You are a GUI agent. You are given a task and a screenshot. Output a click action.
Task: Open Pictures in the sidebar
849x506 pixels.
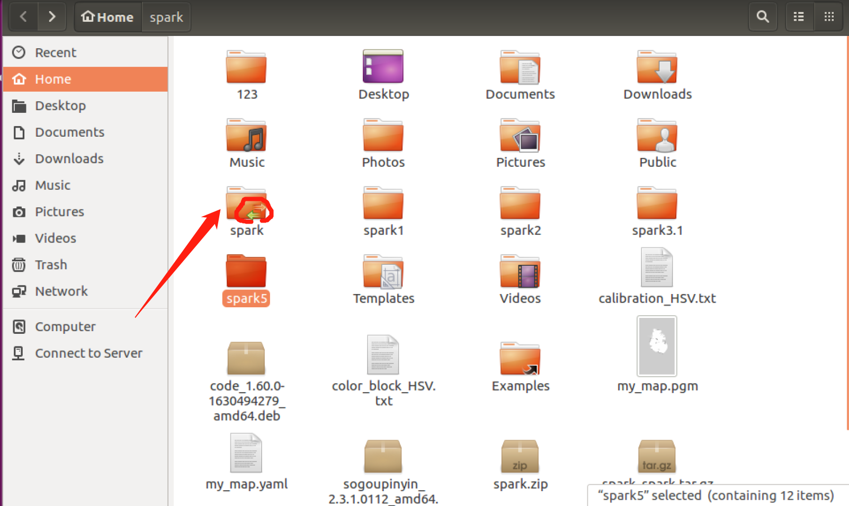coord(85,211)
